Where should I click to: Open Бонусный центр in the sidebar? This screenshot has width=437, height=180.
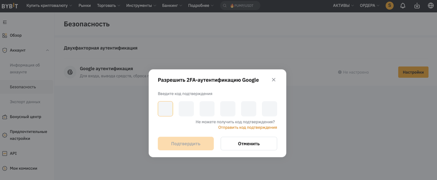pos(25,117)
